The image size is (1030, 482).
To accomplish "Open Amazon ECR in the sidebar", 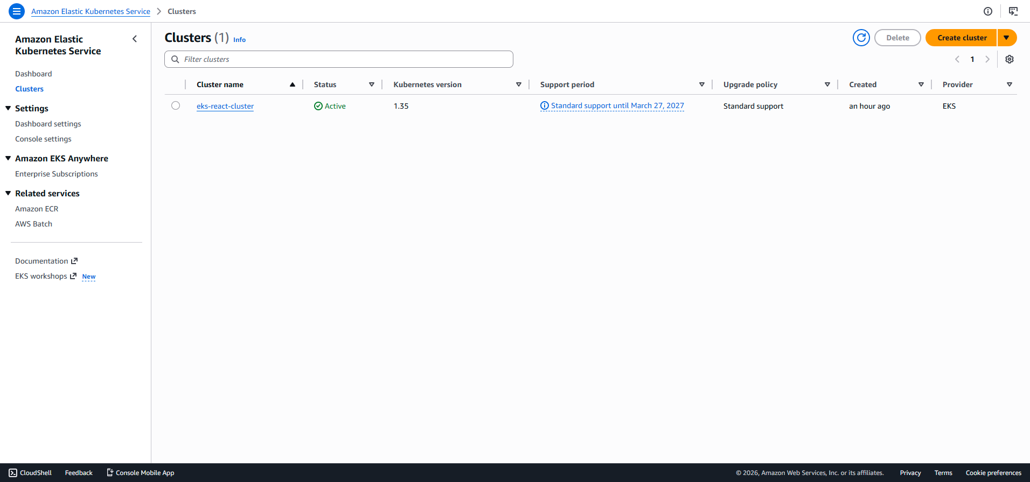I will pos(37,209).
